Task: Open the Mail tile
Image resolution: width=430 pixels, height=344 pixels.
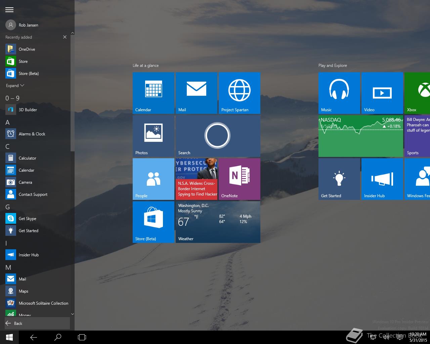Action: tap(197, 93)
